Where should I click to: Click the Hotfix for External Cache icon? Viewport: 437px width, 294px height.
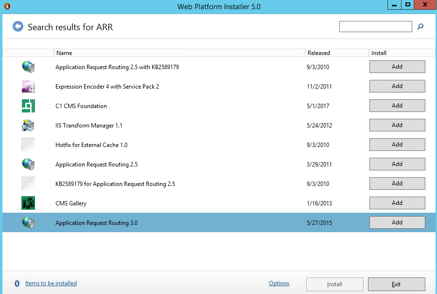[x=28, y=145]
